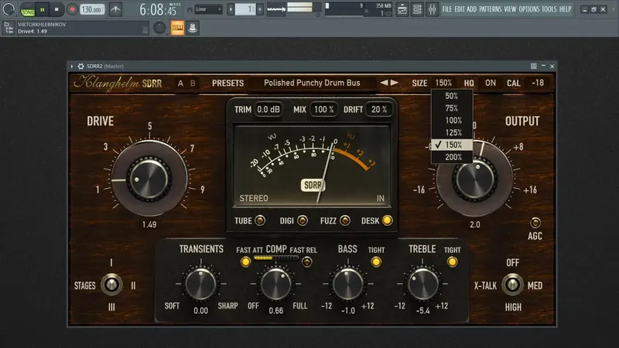Open the ADD menu

click(472, 9)
